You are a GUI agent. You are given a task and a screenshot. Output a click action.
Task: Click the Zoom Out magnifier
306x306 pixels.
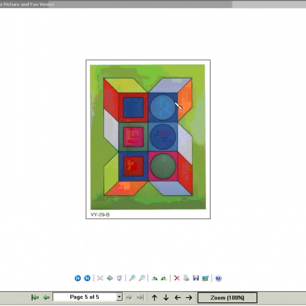point(142,278)
